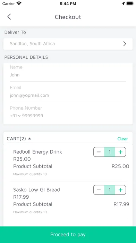
Task: Tap minus icon for Sasko Low GI Bread
Action: [x=99, y=190]
